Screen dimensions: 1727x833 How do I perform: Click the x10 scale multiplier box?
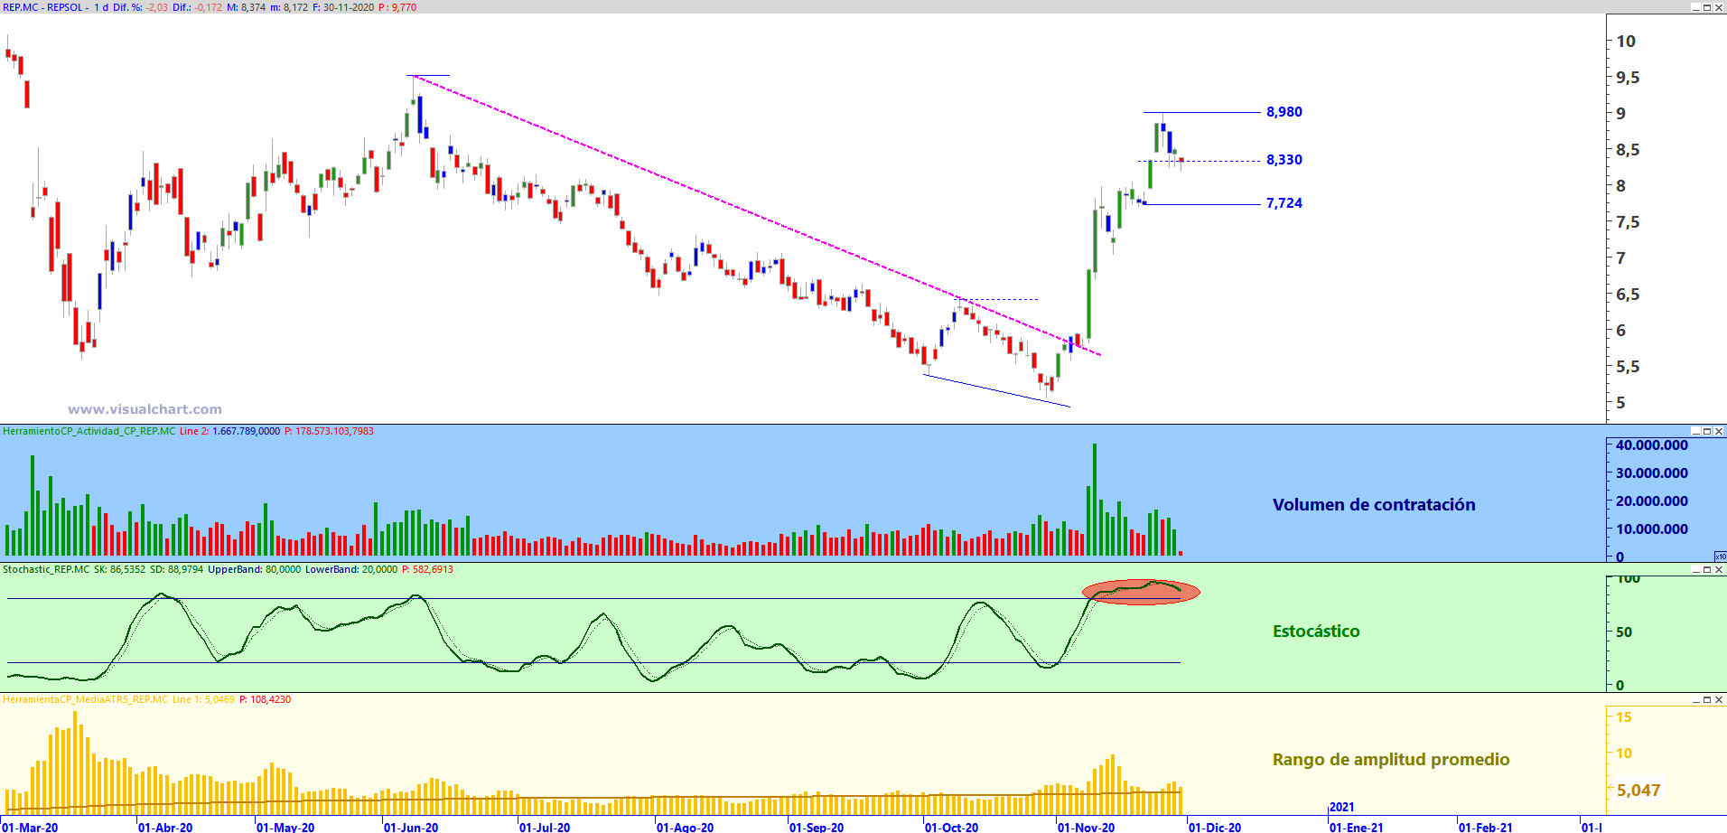point(1721,557)
